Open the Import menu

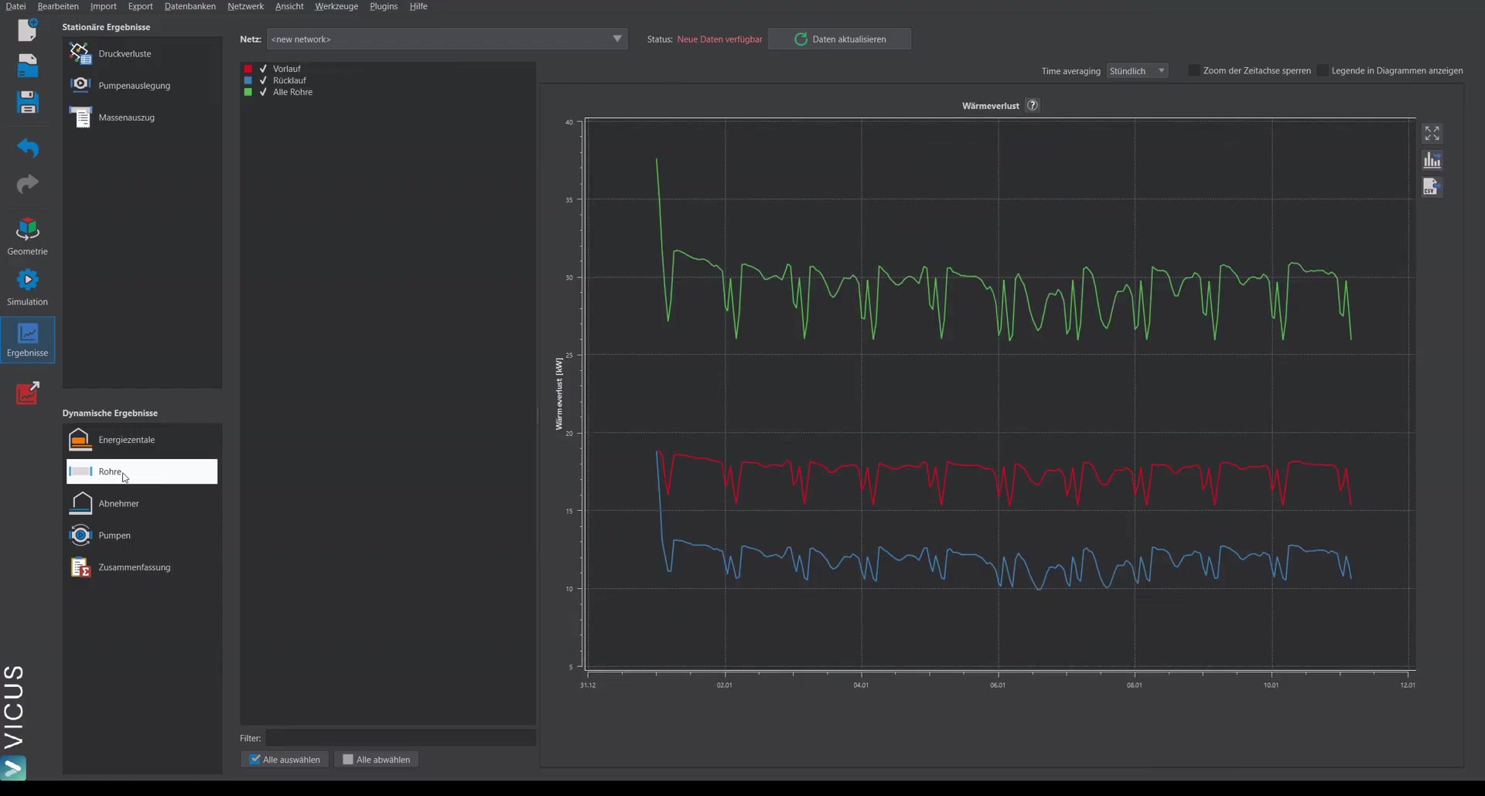point(104,6)
